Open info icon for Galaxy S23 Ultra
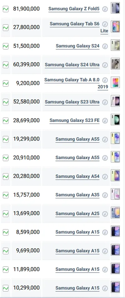Screen dimensions: 125x298 [105, 102]
